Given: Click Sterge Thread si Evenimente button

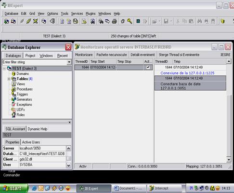Looking at the screenshot, I should 179,55.
